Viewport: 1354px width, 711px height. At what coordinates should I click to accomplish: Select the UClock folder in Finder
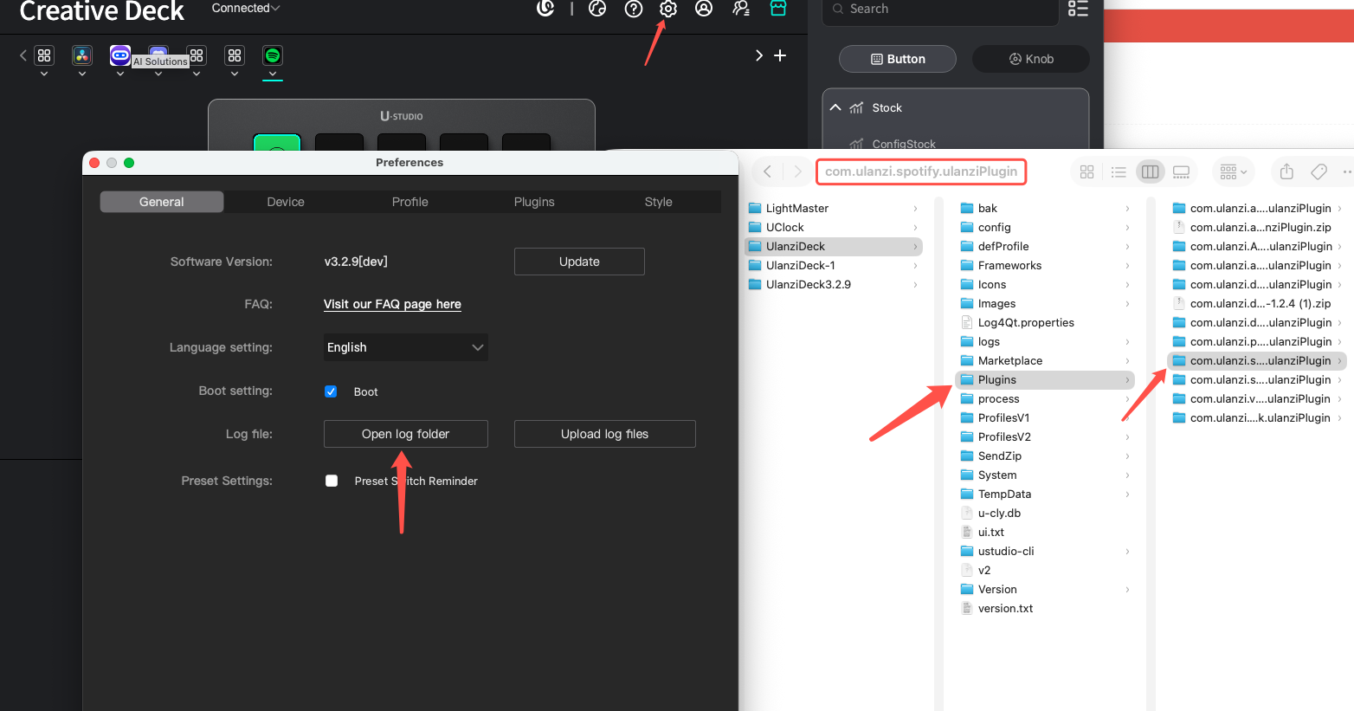(x=834, y=227)
